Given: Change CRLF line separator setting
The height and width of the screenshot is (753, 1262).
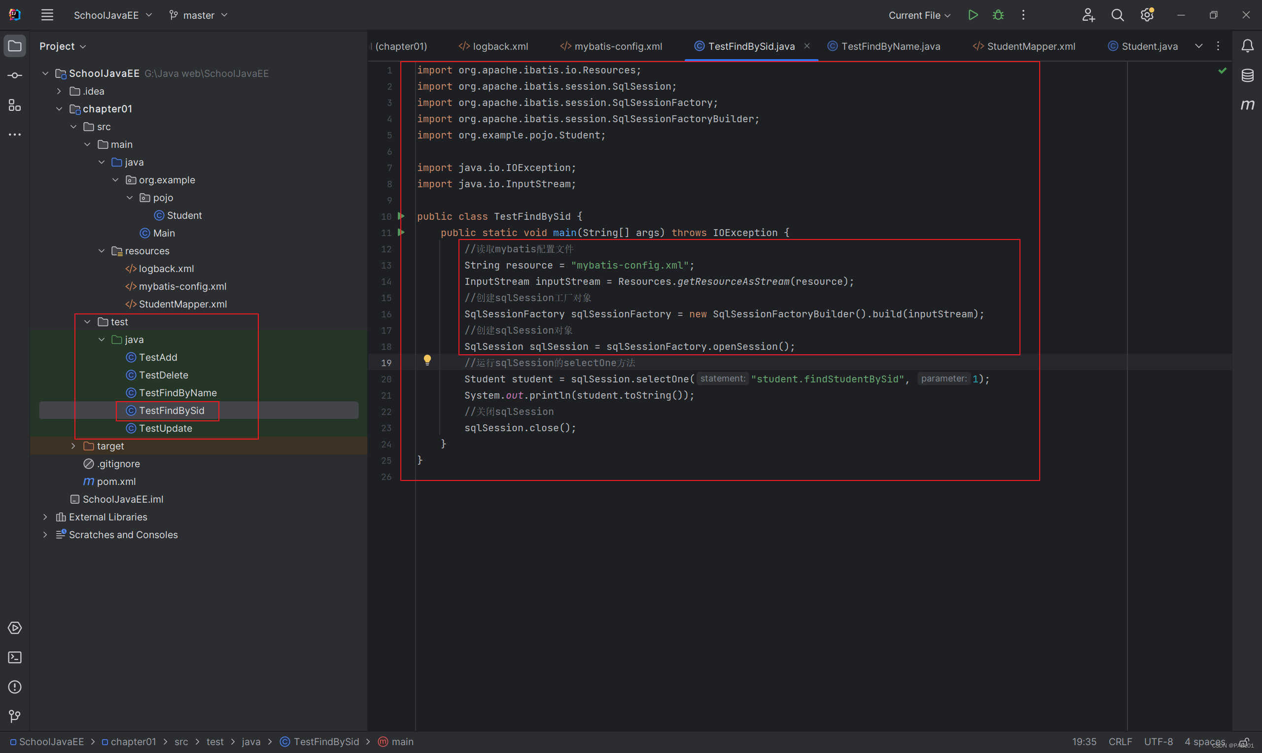Looking at the screenshot, I should coord(1120,742).
